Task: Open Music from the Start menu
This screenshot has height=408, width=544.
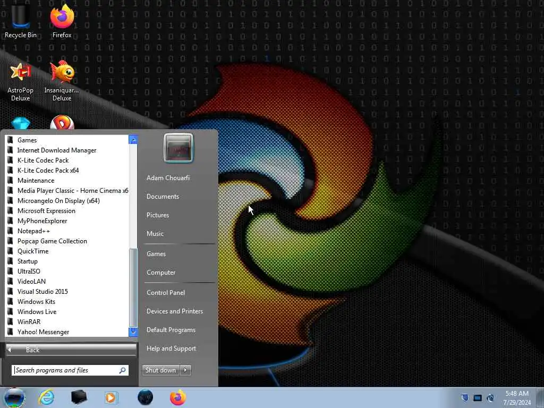Action: pos(155,234)
